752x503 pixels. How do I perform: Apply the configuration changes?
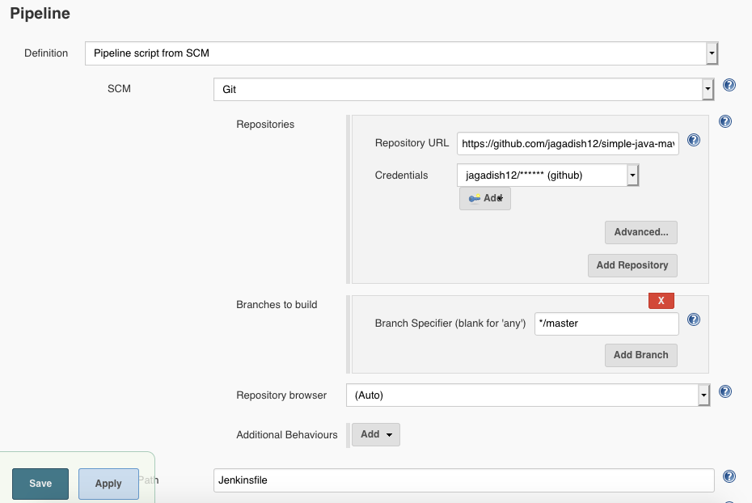[108, 484]
